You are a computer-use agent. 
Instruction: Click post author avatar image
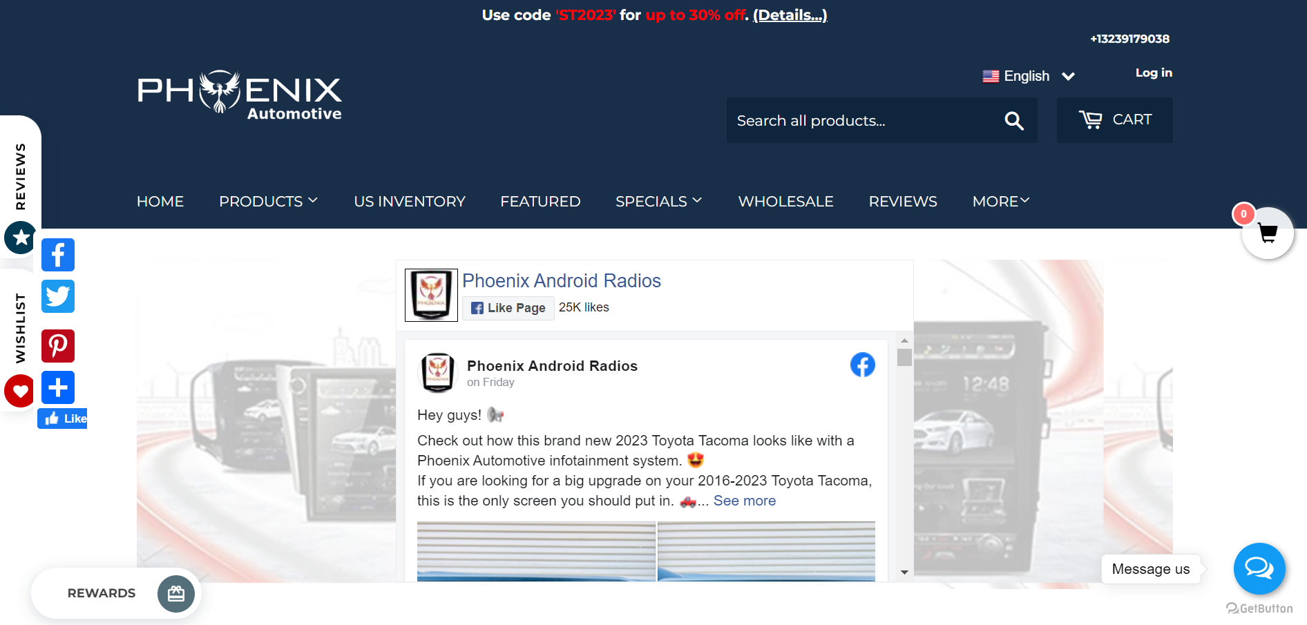click(x=437, y=372)
